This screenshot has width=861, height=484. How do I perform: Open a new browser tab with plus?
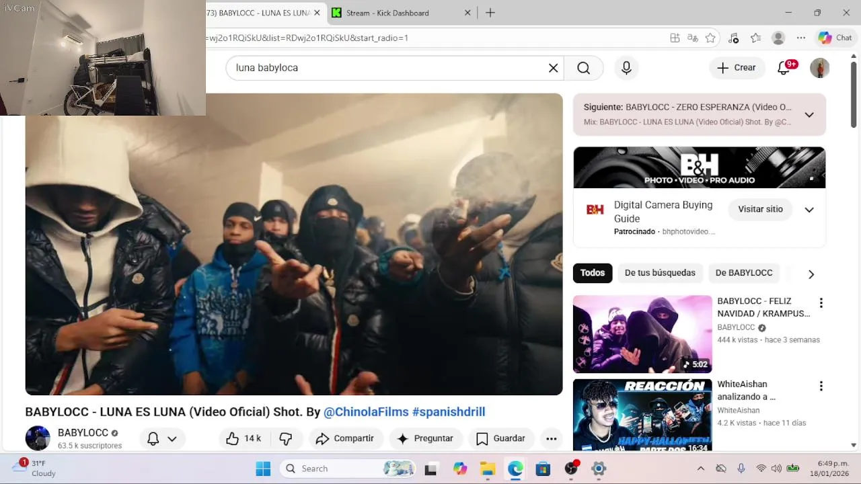tap(490, 13)
